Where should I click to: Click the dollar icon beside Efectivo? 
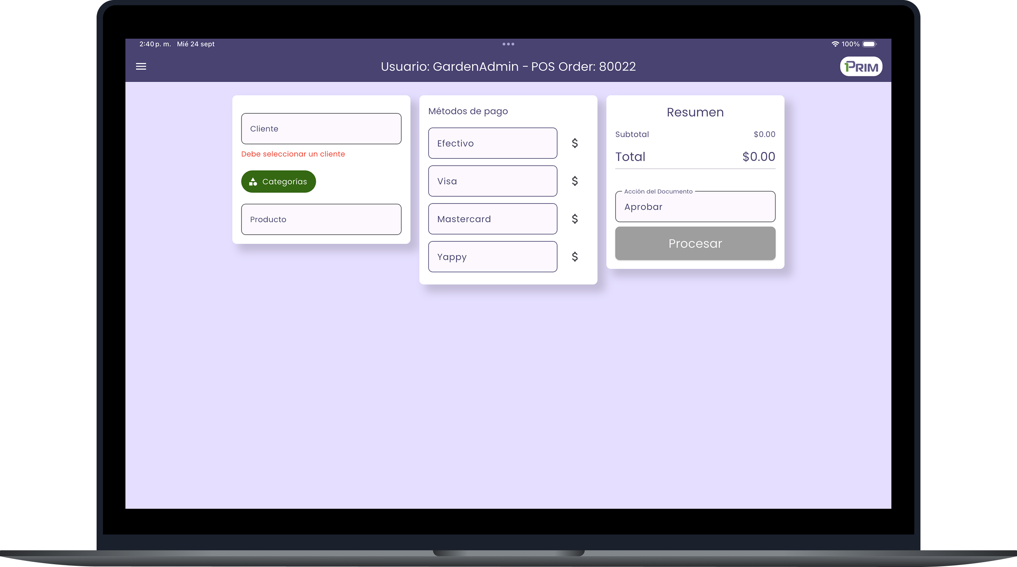tap(574, 143)
